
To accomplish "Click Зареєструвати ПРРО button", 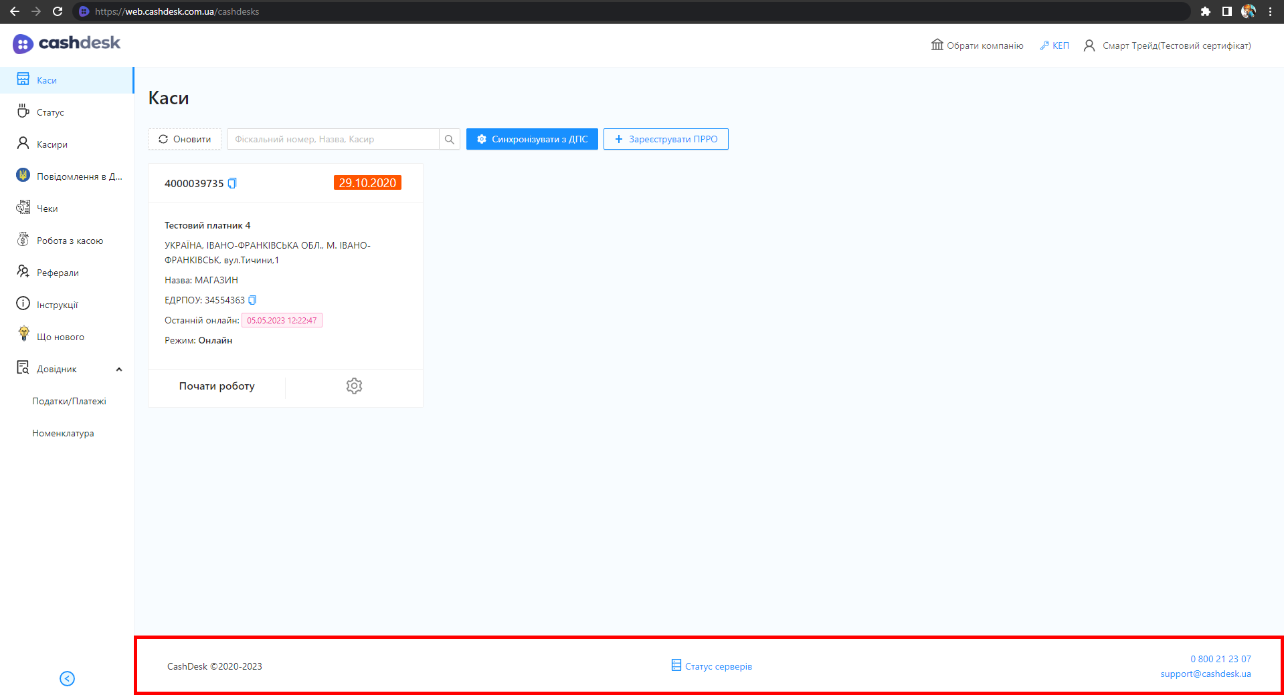I will 666,139.
